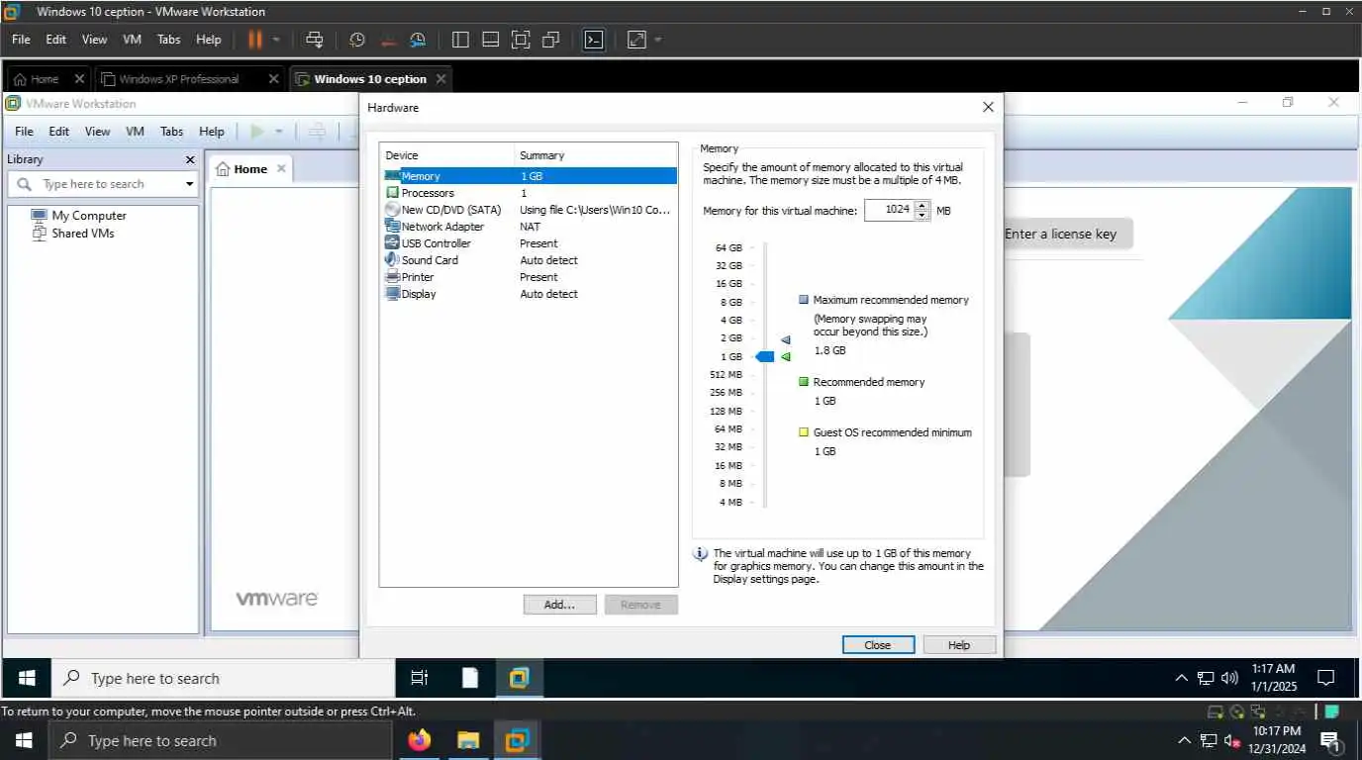Viewport: 1362px width, 760px height.
Task: Expand hidden tray icons on the guest taskbar
Action: pos(1181,678)
